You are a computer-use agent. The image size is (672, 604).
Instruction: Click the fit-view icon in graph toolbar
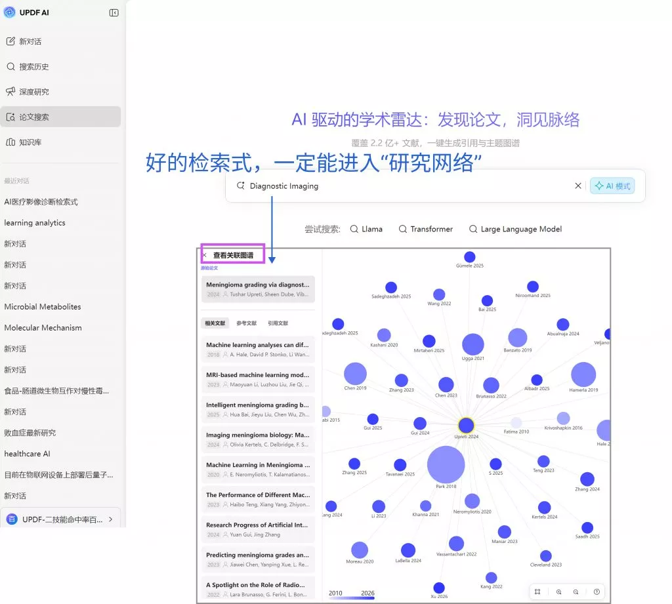(x=537, y=592)
